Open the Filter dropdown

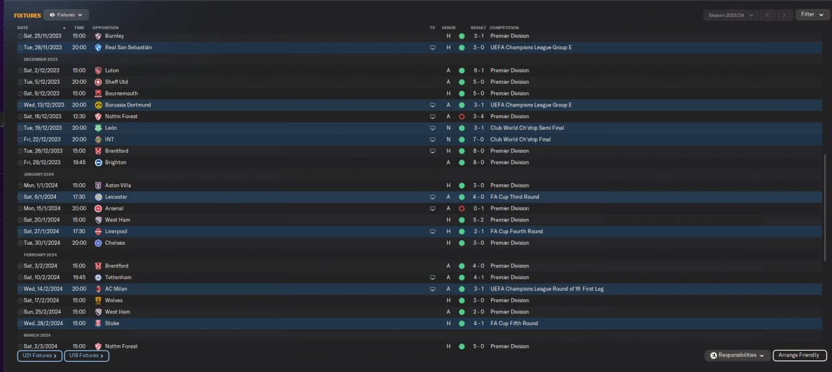click(812, 14)
